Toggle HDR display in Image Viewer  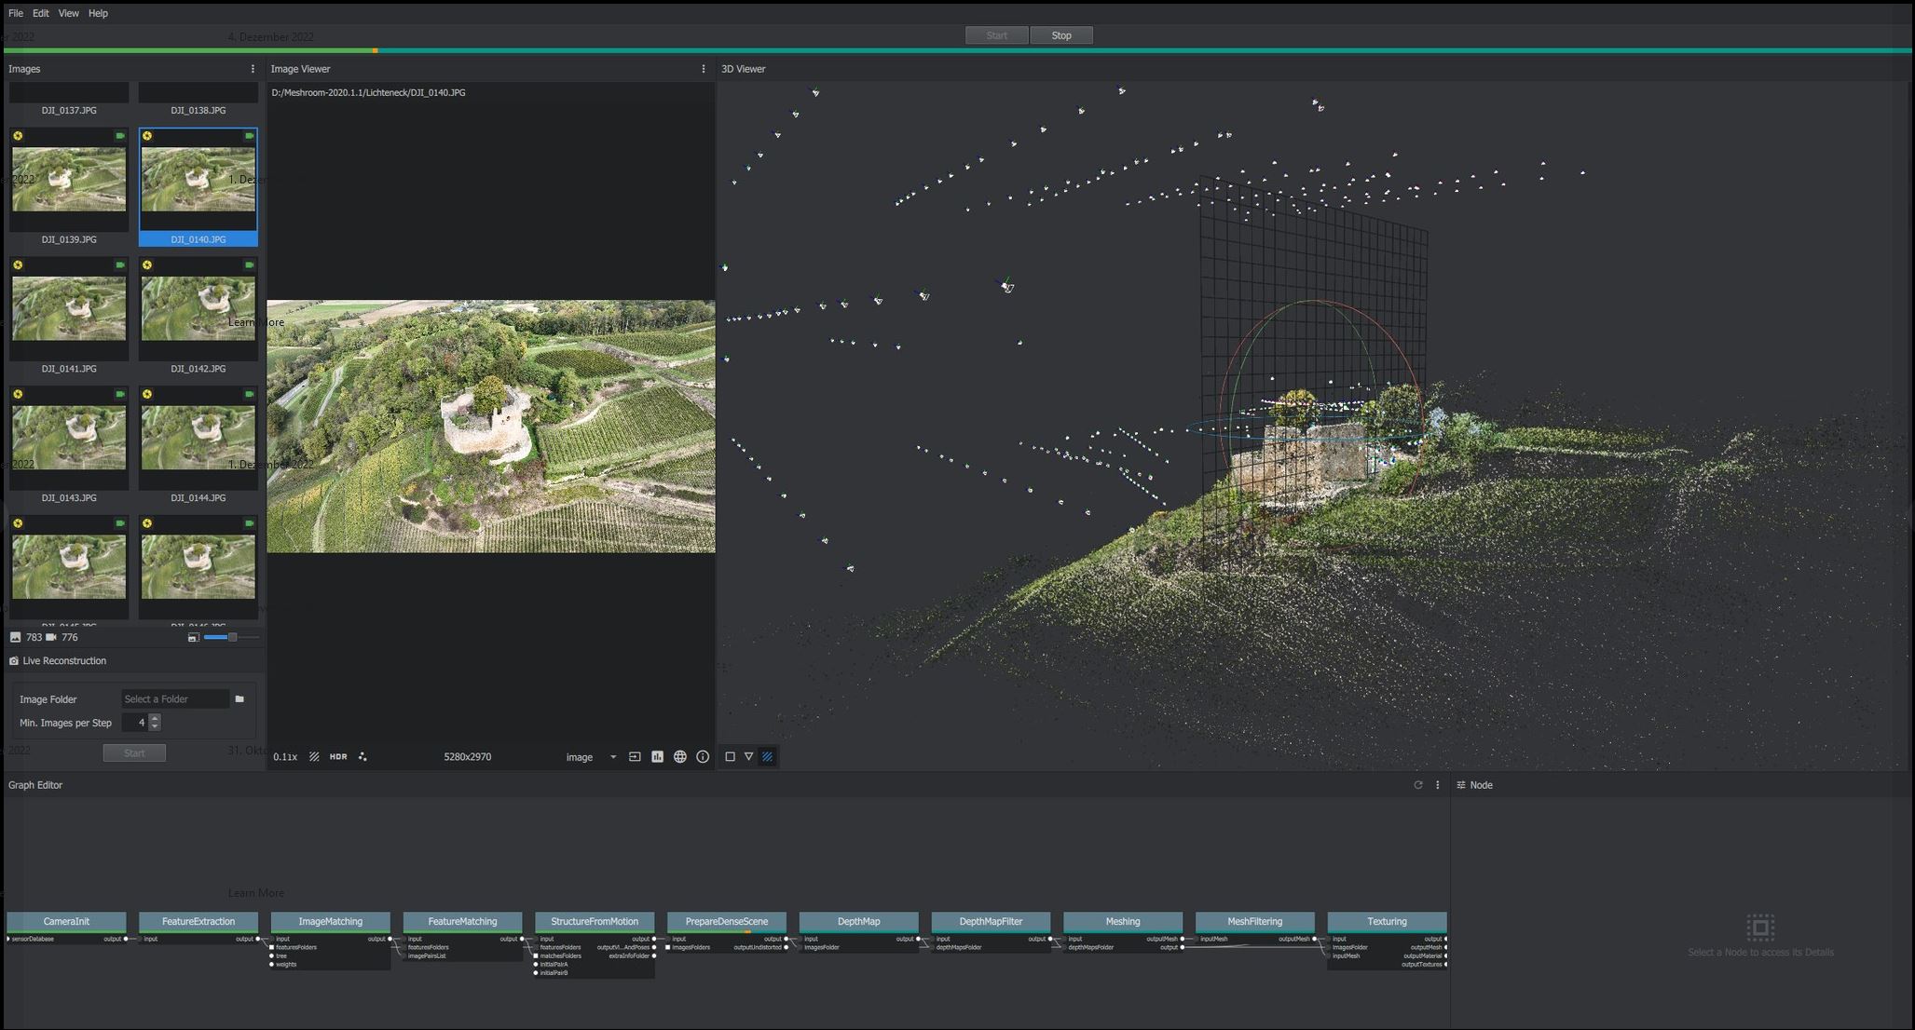(x=338, y=757)
